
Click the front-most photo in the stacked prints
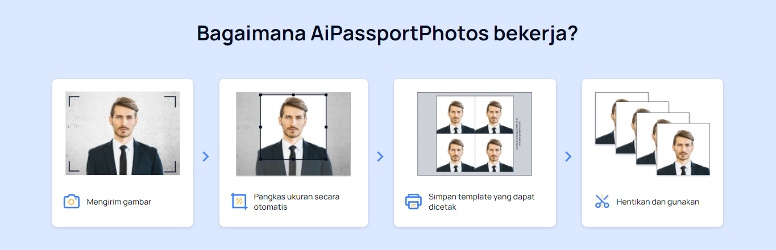coord(683,149)
